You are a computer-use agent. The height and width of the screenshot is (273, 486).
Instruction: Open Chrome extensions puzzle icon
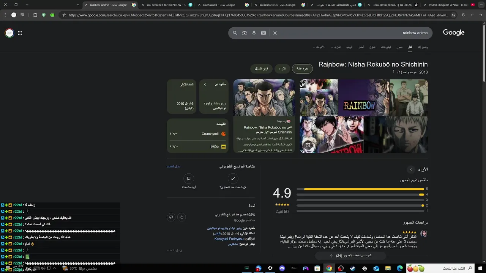pos(35,15)
